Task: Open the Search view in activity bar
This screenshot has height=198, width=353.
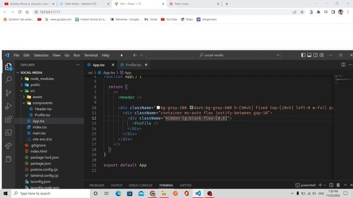Action: pos(9,79)
